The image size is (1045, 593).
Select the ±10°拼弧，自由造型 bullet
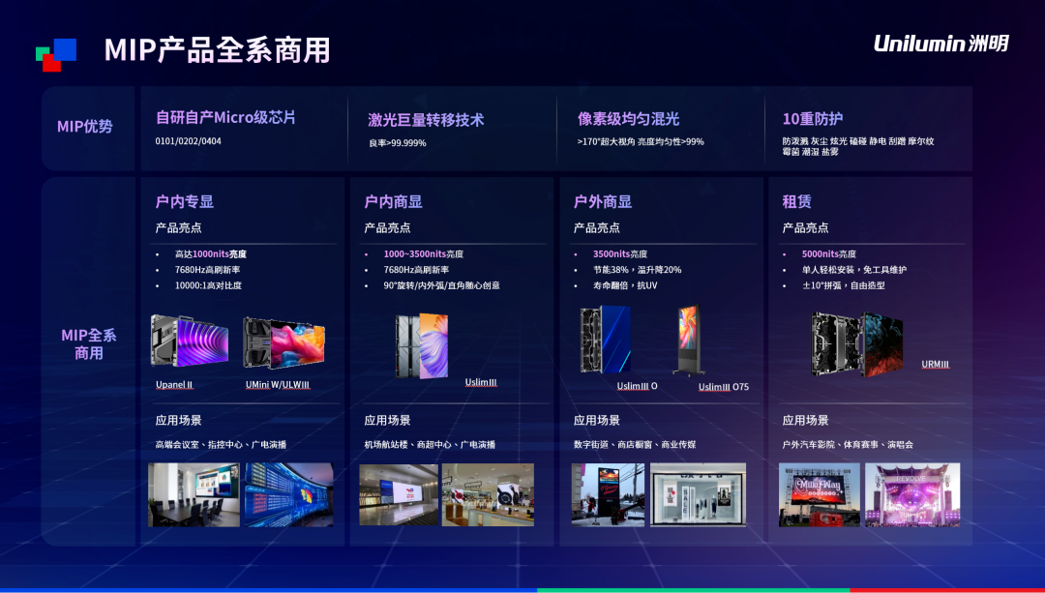pyautogui.click(x=843, y=285)
